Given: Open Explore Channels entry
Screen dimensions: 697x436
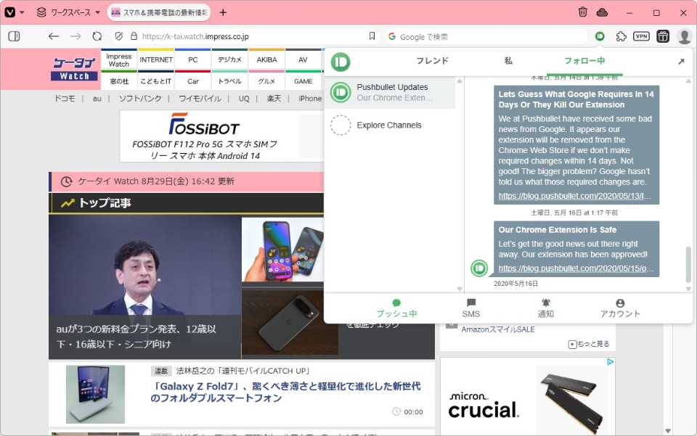Looking at the screenshot, I should [x=390, y=126].
